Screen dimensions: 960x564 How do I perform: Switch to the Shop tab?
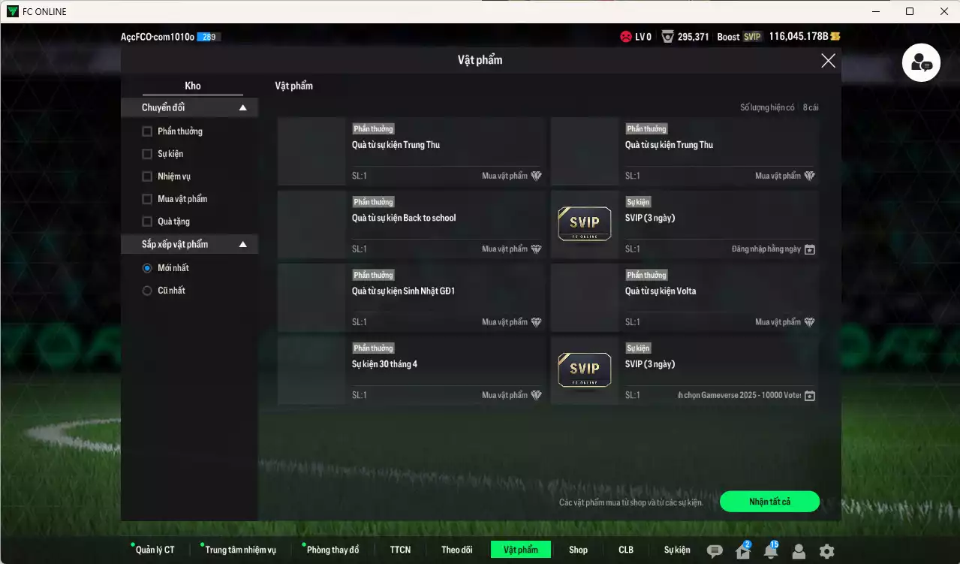point(578,550)
